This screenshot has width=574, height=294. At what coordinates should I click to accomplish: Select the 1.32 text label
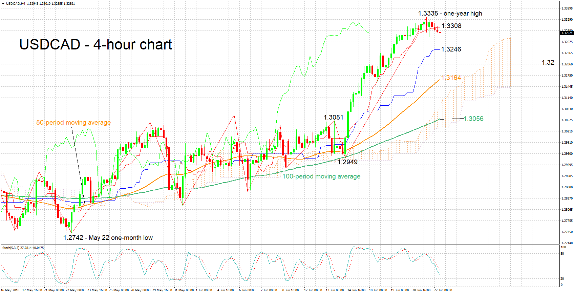(x=548, y=63)
